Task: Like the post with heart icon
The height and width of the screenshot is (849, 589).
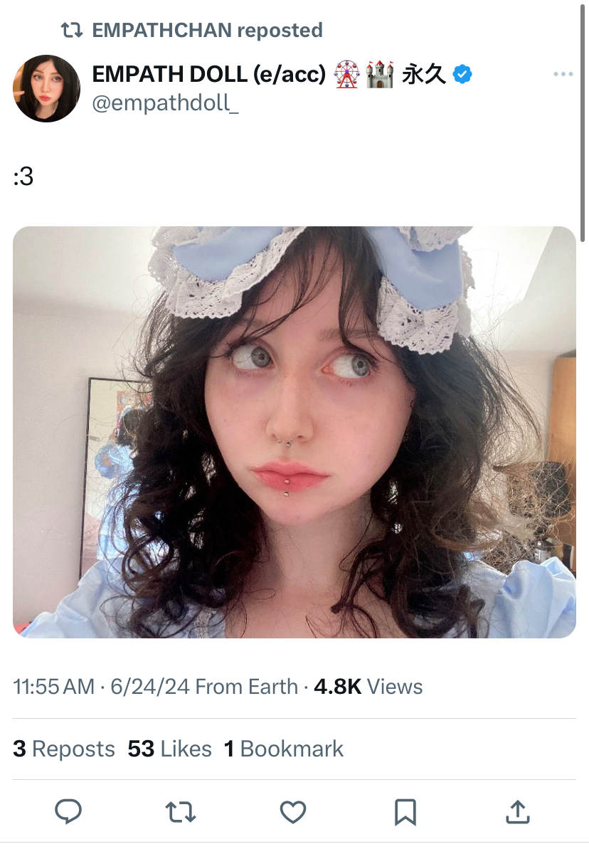Action: [293, 812]
